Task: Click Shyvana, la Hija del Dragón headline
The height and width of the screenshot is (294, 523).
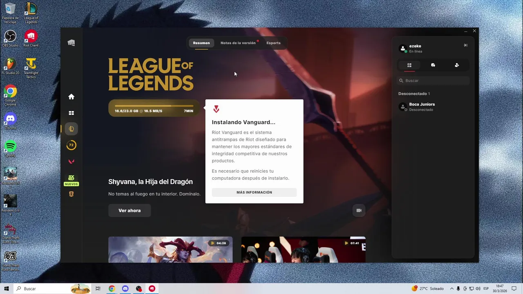Action: (x=150, y=182)
